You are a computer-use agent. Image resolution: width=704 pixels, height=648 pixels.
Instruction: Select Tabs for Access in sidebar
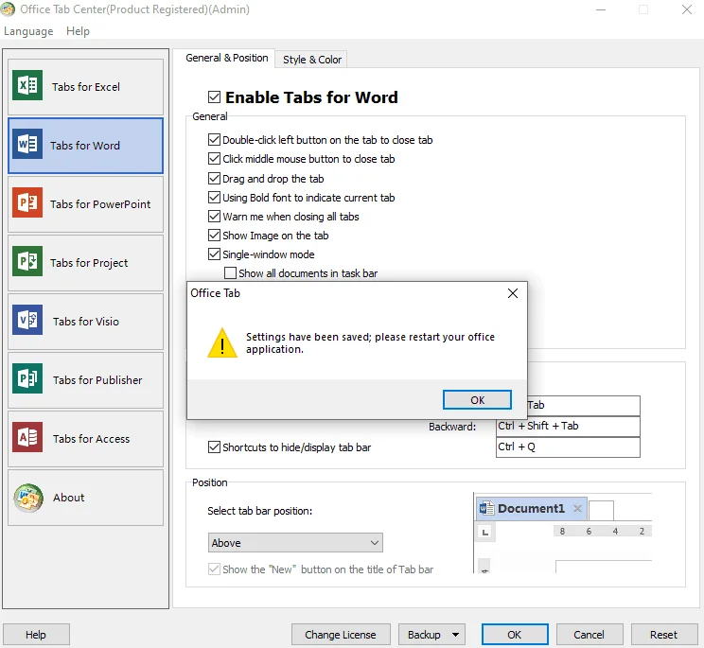[x=85, y=439]
